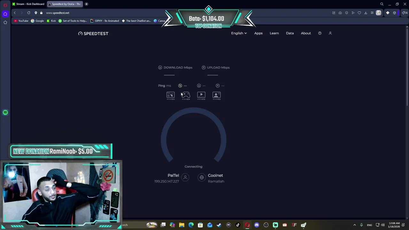
Task: Click the send flow arrow icon
Action: click(x=353, y=13)
